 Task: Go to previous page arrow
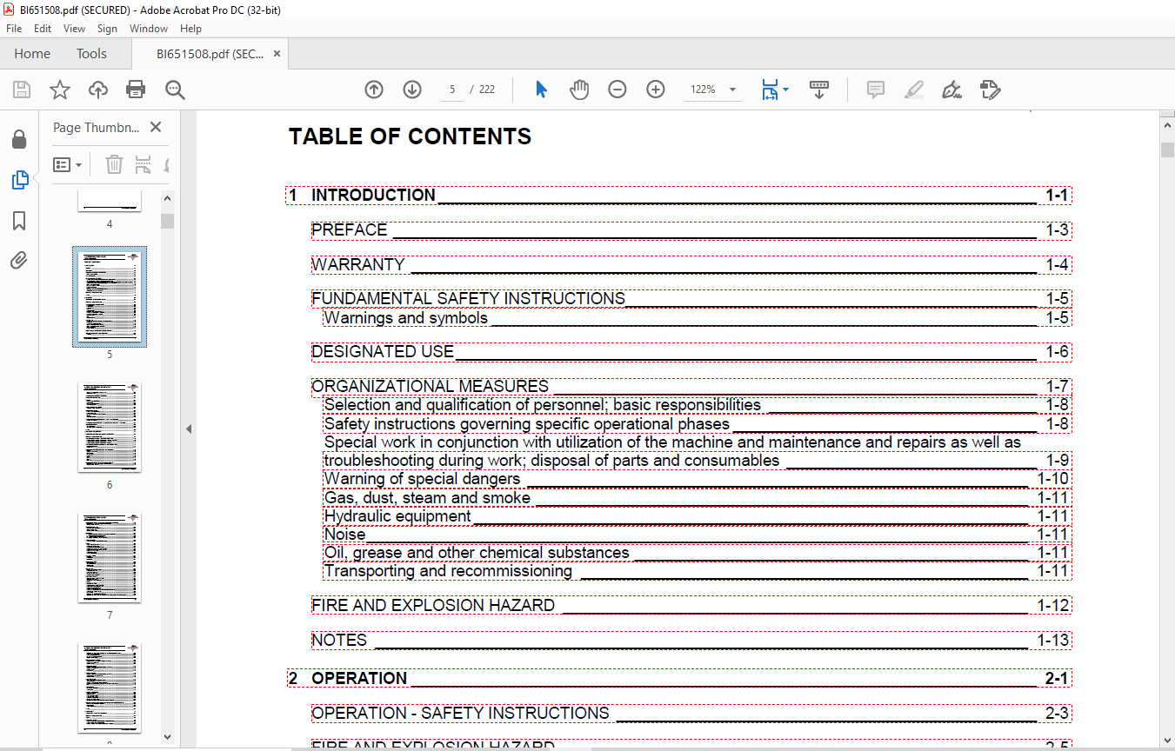click(374, 90)
